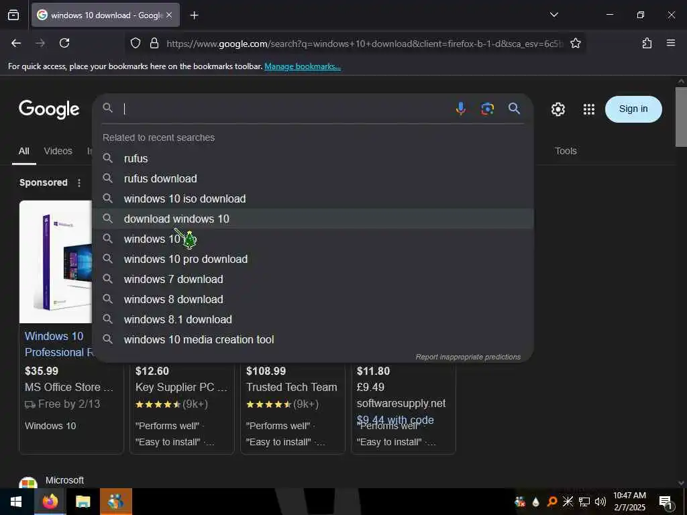Click the blue search magnifier button
Image resolution: width=687 pixels, height=515 pixels.
click(514, 108)
